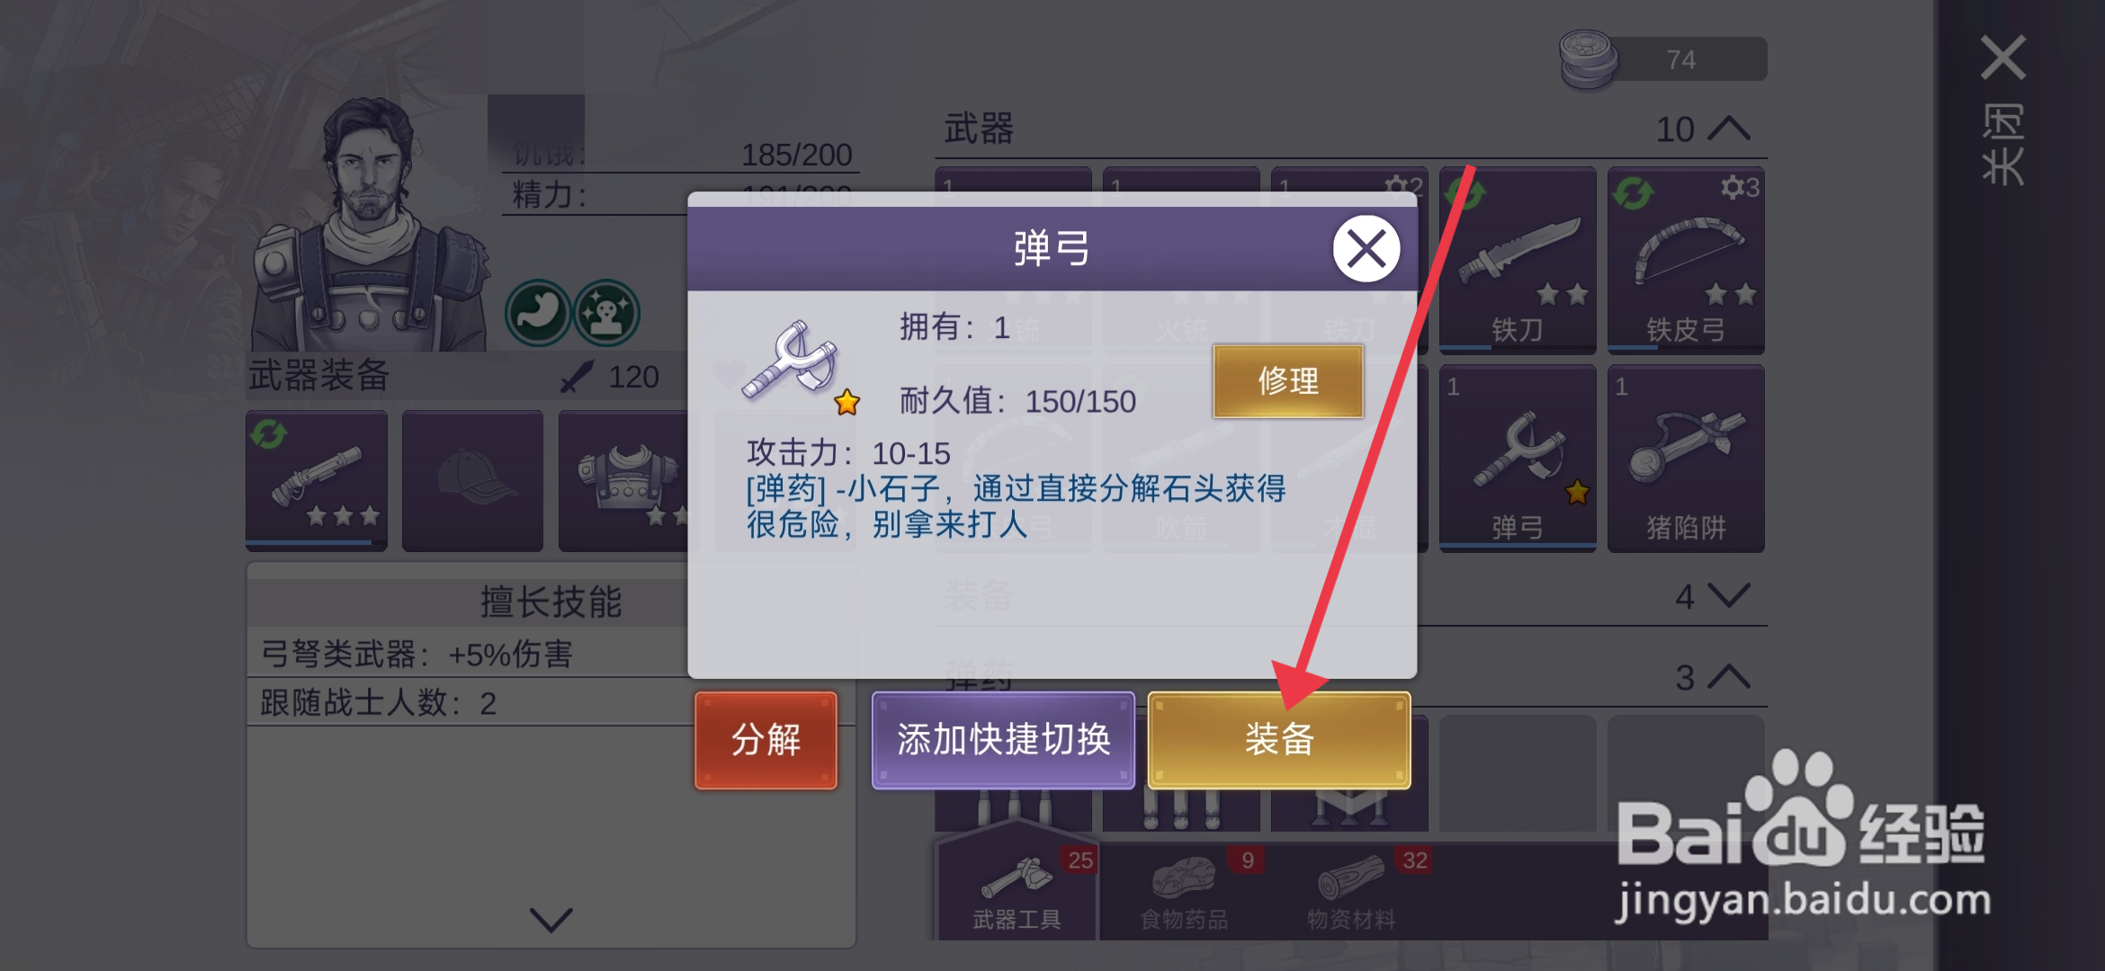Tap the equipped gun weapon slot
The image size is (2105, 971).
point(317,480)
